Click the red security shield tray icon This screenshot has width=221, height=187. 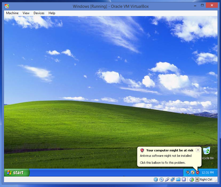(198, 173)
